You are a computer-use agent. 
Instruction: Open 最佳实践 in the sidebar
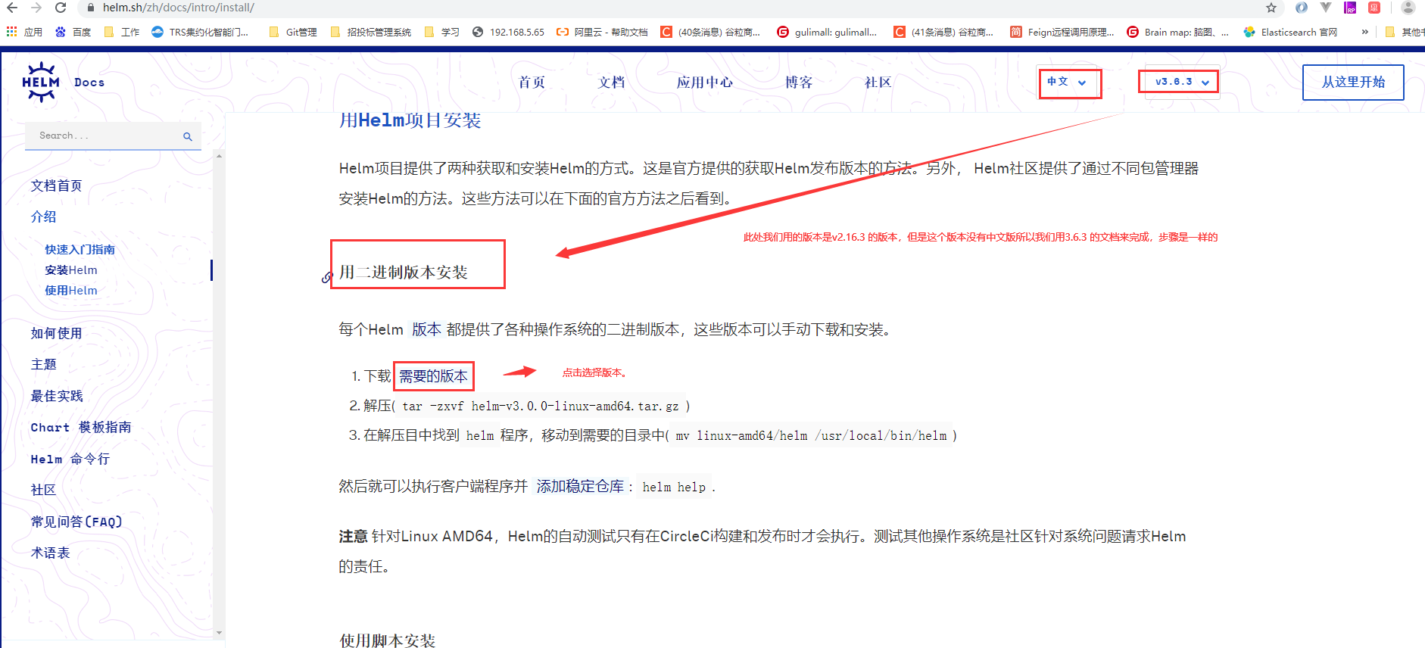click(57, 396)
